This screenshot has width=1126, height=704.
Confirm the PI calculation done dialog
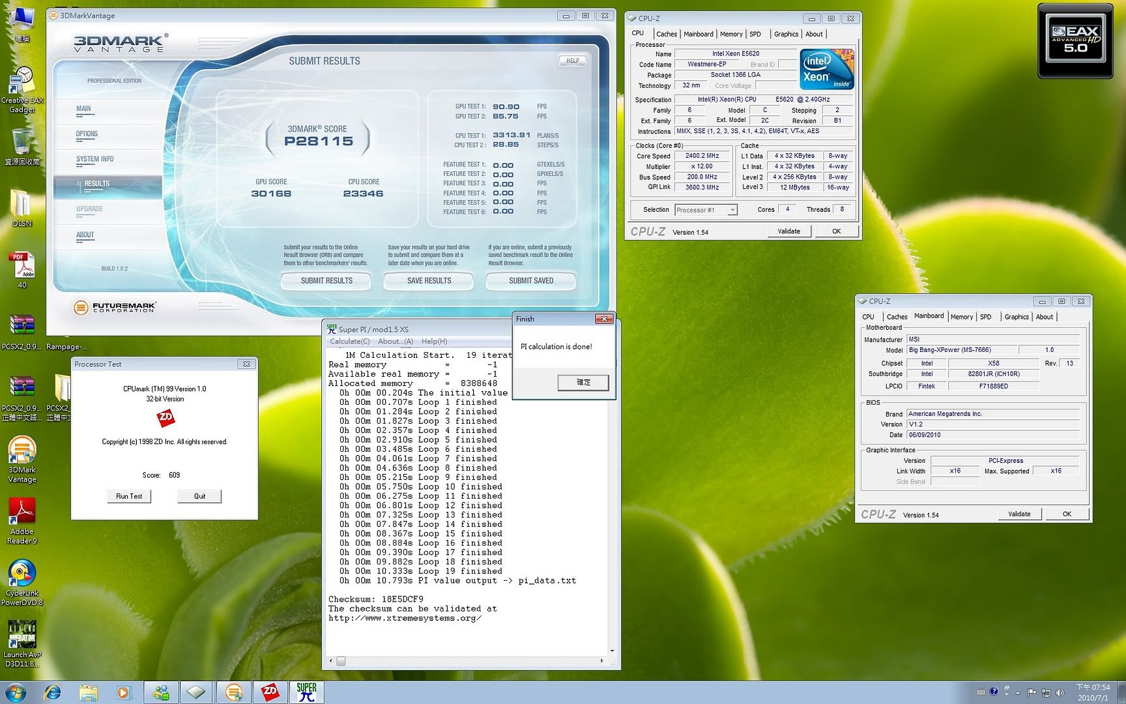(x=583, y=383)
